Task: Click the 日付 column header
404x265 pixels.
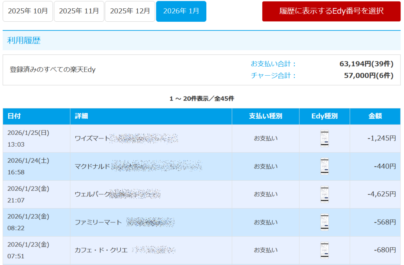Action: click(14, 116)
